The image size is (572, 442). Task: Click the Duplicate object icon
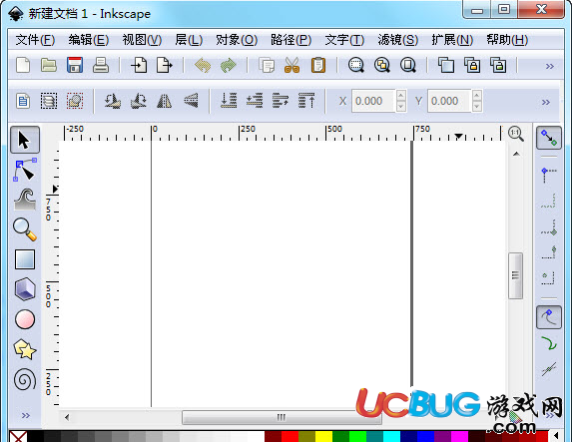(x=446, y=65)
